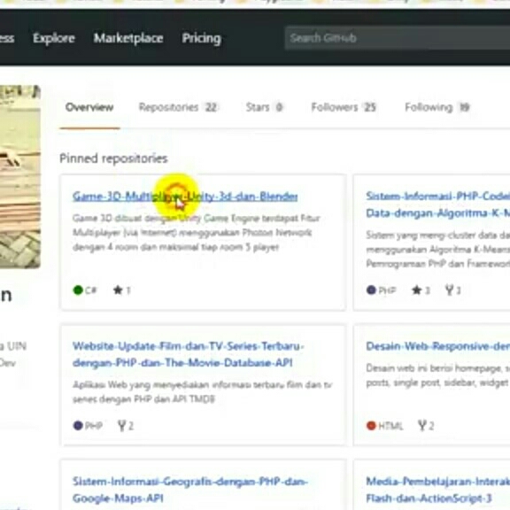
Task: Click the Desain web ini berisi description
Action: (x=437, y=375)
